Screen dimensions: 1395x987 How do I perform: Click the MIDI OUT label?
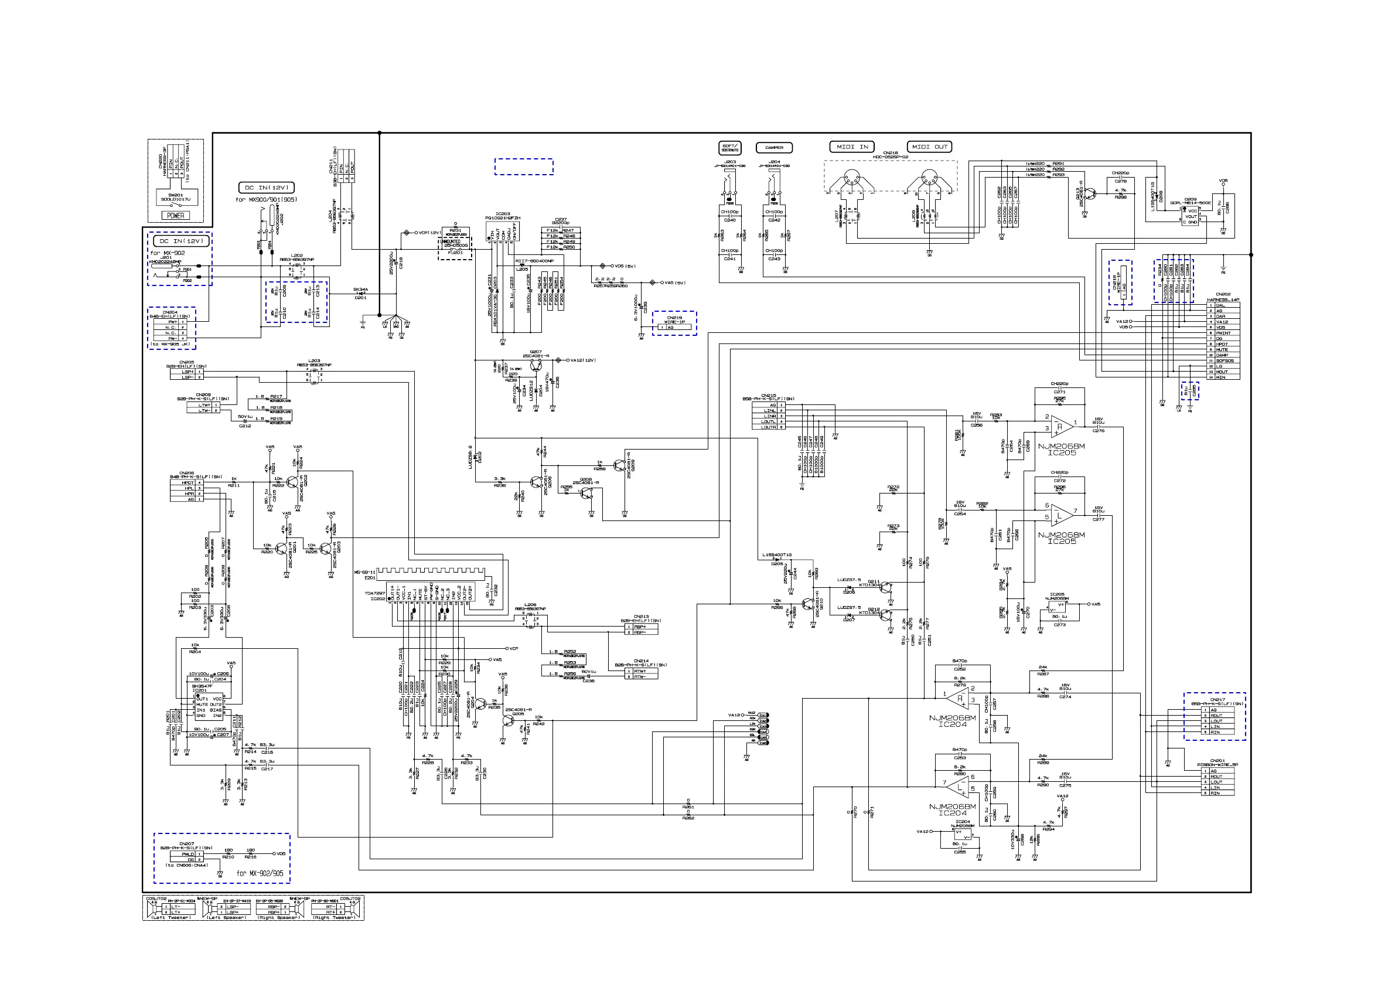click(x=930, y=147)
